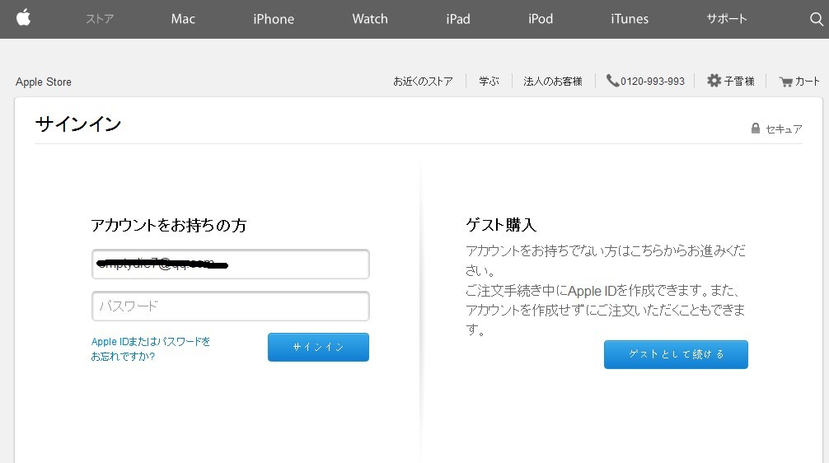
Task: Go to the iPod section
Action: coord(541,19)
